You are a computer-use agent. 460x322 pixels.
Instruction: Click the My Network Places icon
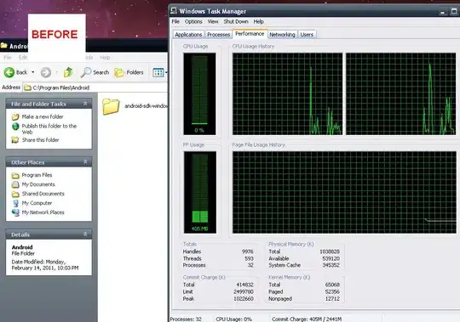click(15, 212)
